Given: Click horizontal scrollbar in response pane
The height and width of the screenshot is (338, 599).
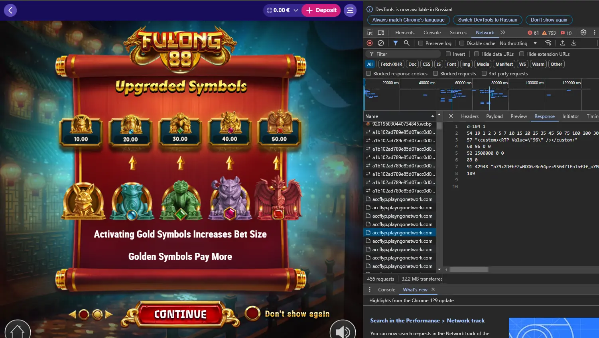Looking at the screenshot, I should tap(469, 270).
